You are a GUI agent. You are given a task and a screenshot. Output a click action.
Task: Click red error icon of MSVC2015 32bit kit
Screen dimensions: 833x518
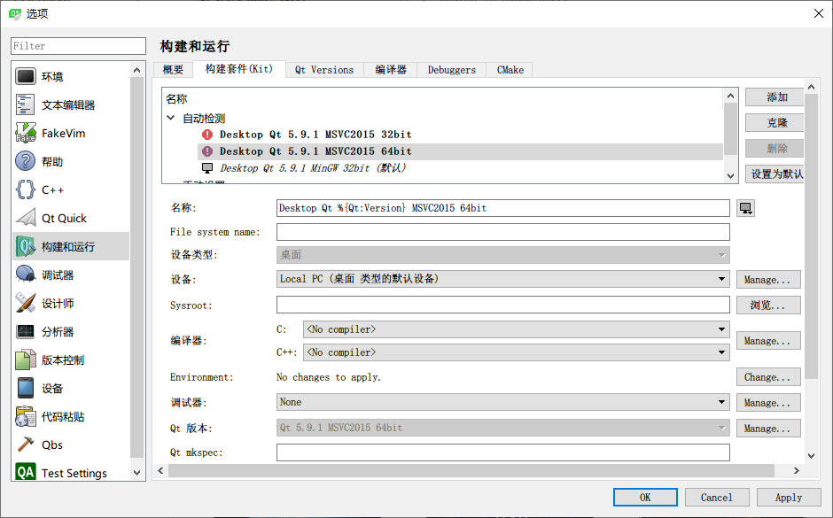coord(207,135)
